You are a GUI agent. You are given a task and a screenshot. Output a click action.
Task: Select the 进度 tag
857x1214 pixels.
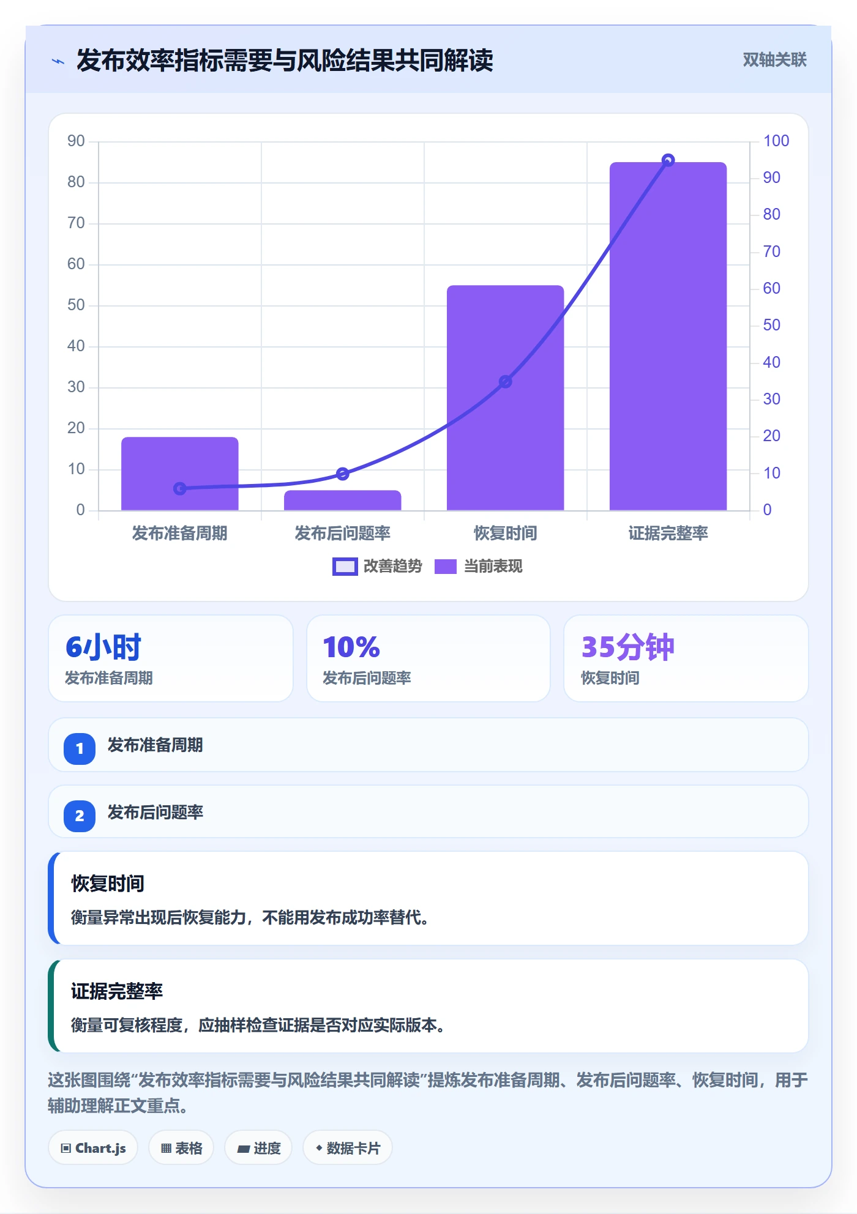258,1148
